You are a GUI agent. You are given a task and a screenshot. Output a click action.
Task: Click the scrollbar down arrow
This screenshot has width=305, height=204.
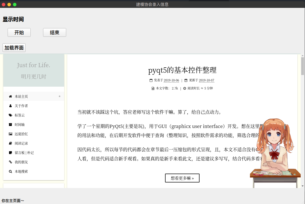pos(302,186)
